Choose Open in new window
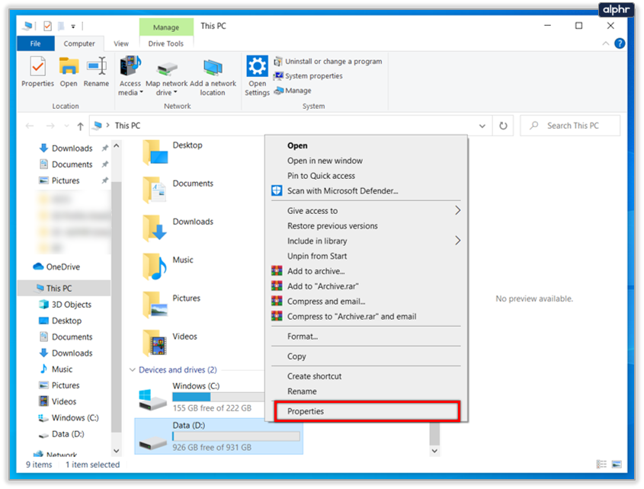Screen dimensions: 644x489 (325, 161)
